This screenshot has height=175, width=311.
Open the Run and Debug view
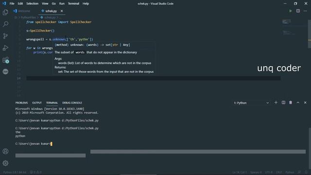point(5,48)
